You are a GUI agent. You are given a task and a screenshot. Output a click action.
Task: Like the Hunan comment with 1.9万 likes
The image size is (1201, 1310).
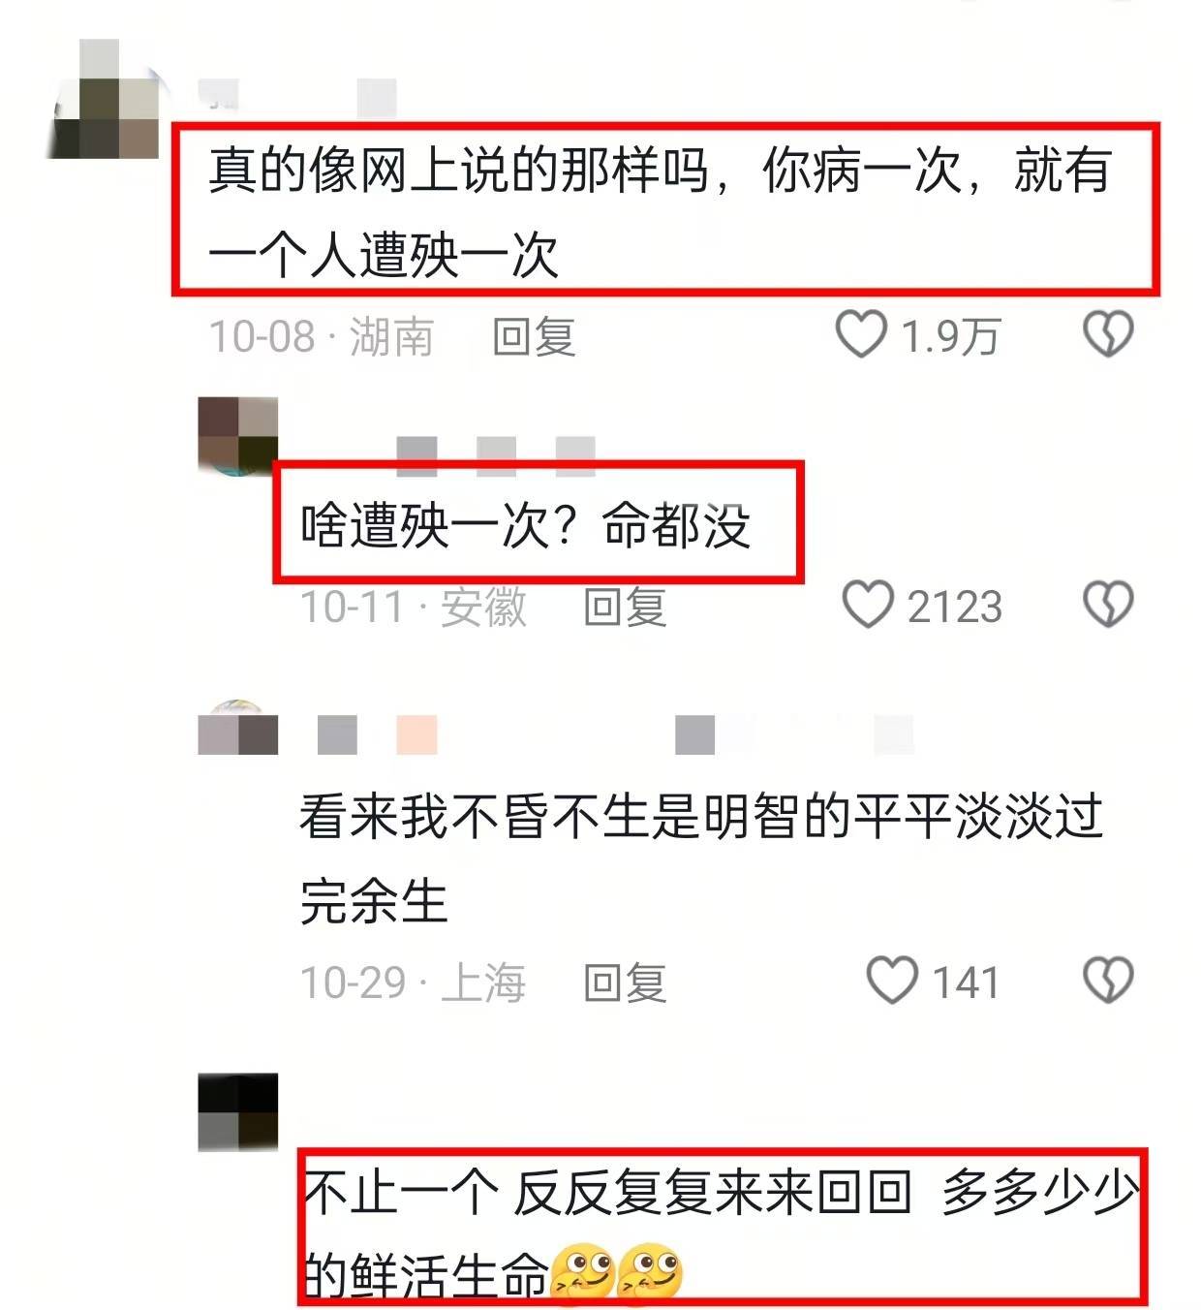click(x=861, y=334)
